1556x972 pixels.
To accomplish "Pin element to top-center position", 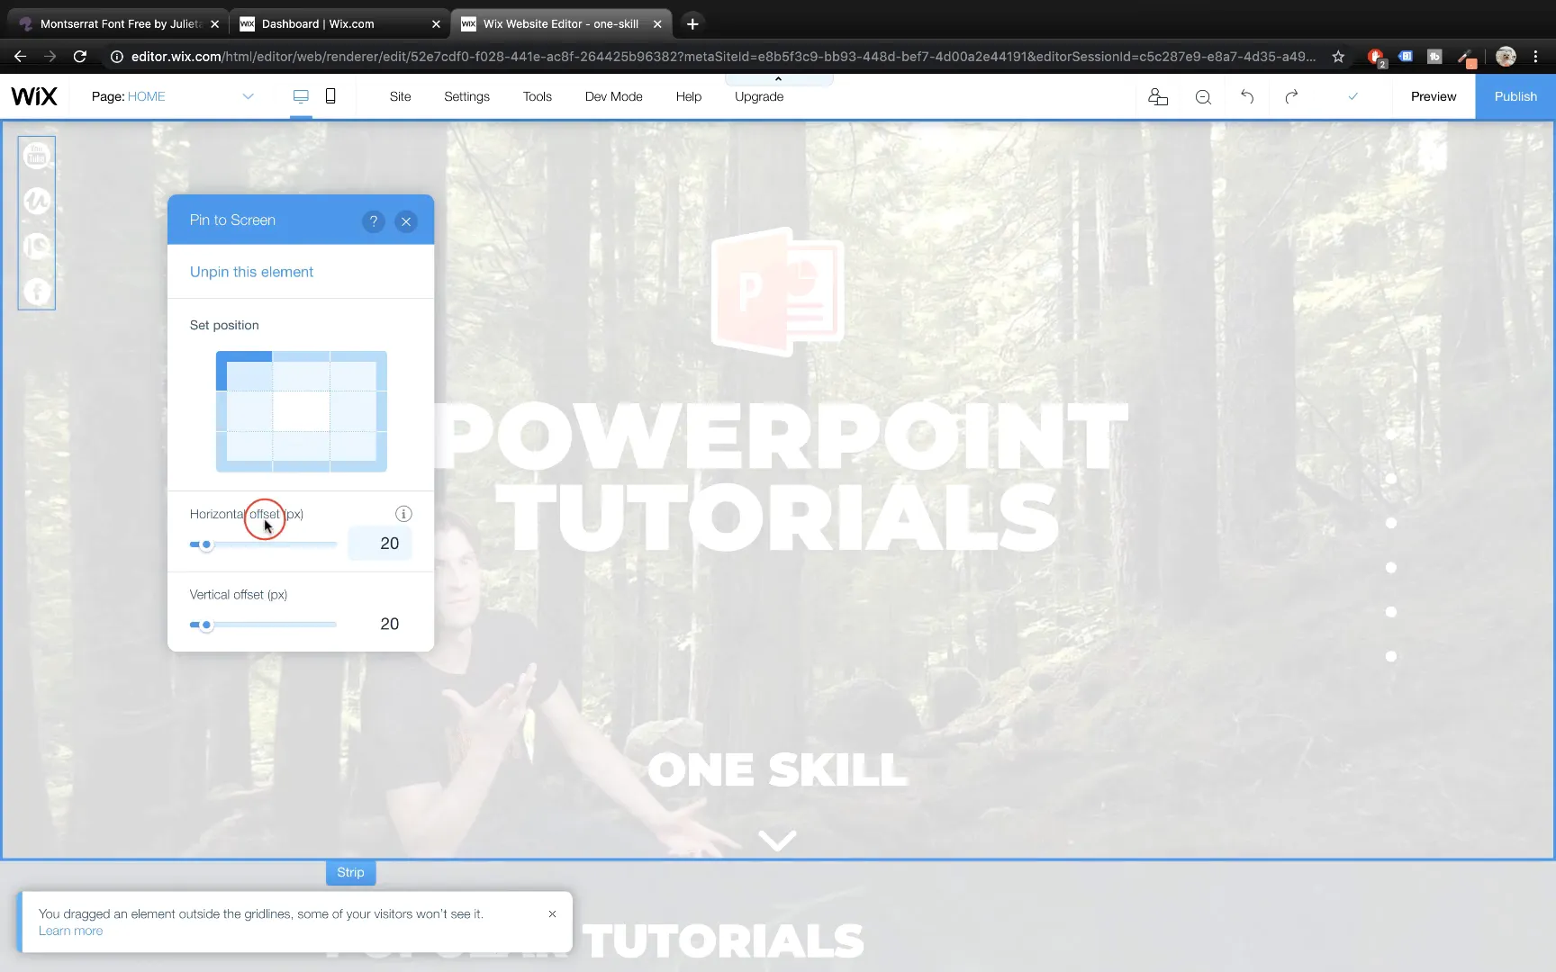I will coord(301,371).
